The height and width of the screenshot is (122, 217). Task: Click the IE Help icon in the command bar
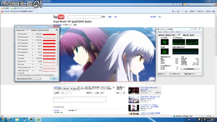click(214, 12)
